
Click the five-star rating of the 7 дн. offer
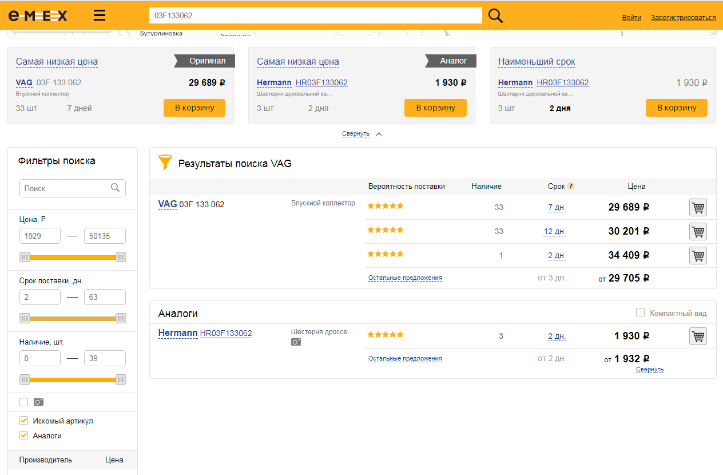tap(386, 206)
